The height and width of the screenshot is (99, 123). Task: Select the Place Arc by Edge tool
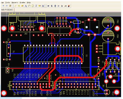pyautogui.click(x=29, y=6)
